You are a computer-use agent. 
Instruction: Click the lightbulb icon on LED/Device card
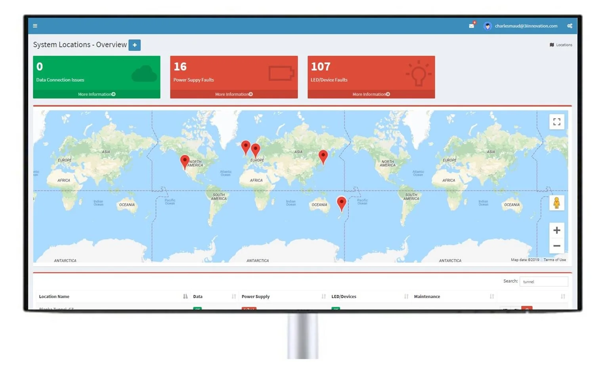[x=419, y=73]
